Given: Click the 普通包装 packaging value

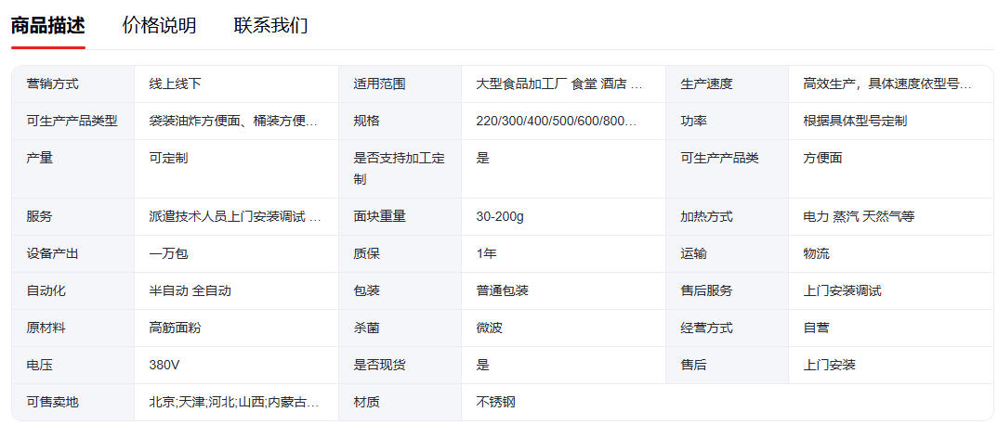Looking at the screenshot, I should 502,290.
